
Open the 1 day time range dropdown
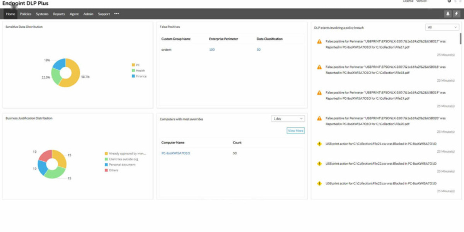[x=288, y=119]
